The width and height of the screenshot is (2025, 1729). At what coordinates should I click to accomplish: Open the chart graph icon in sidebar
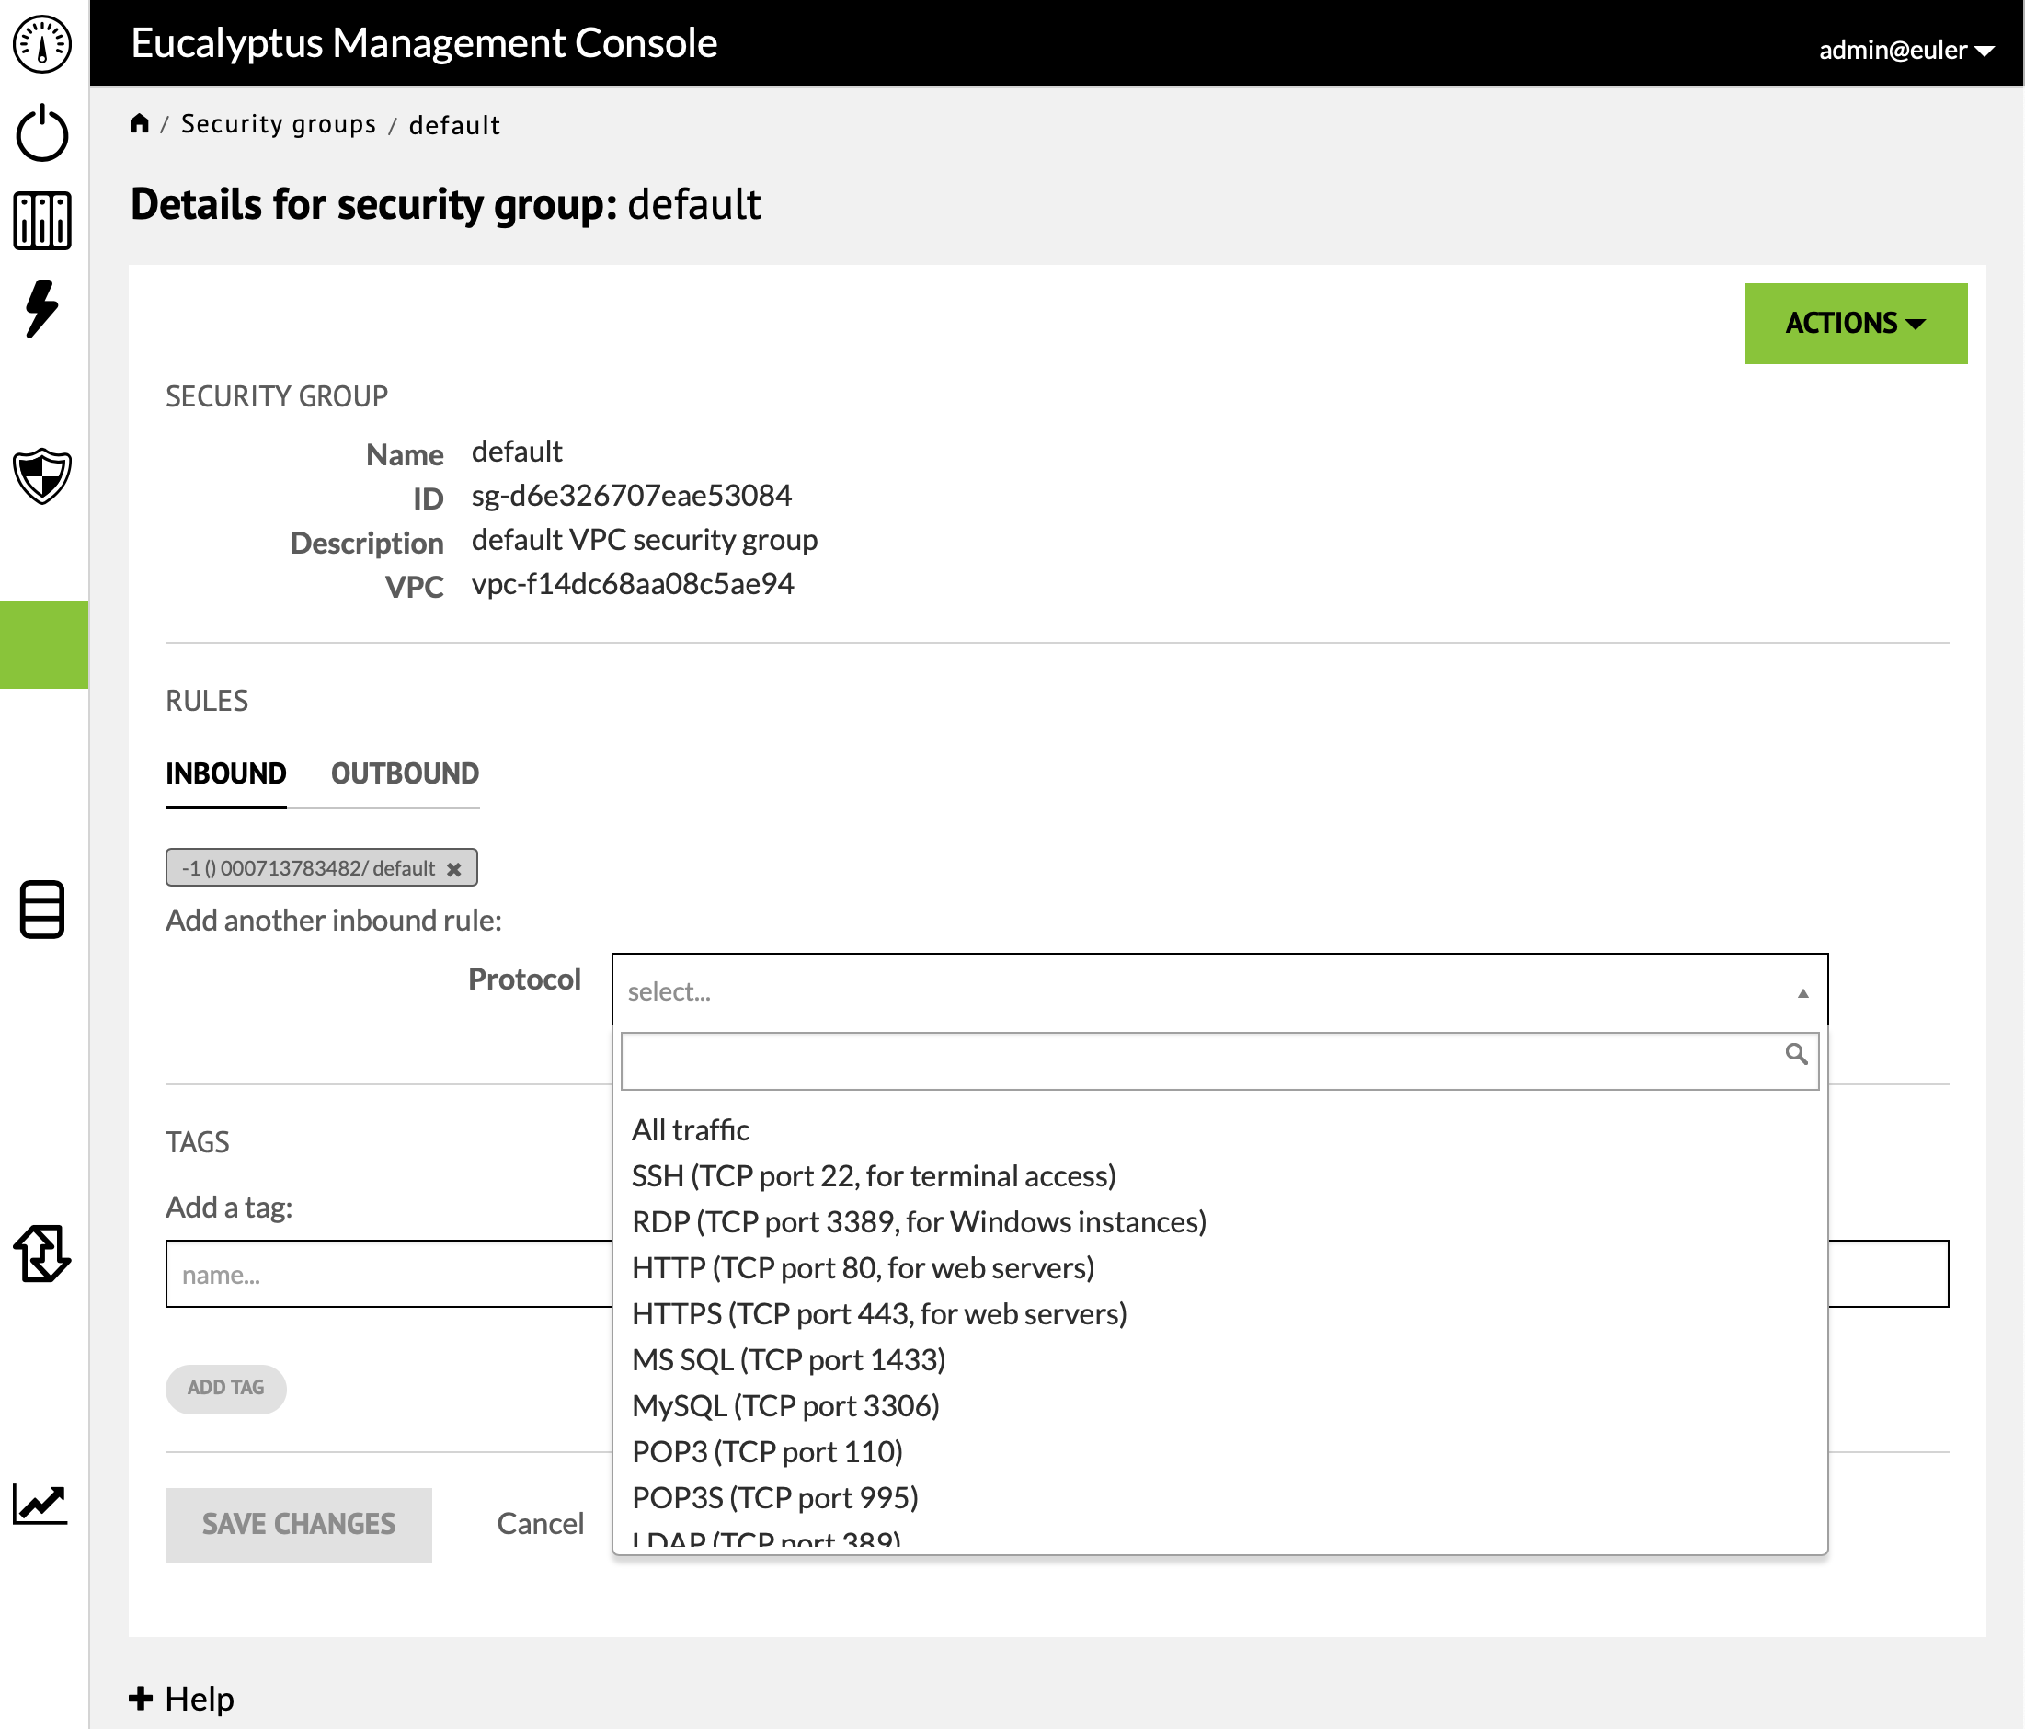tap(40, 1504)
